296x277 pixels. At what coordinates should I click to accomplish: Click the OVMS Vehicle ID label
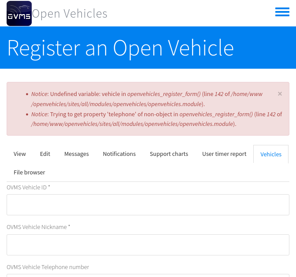(x=27, y=188)
